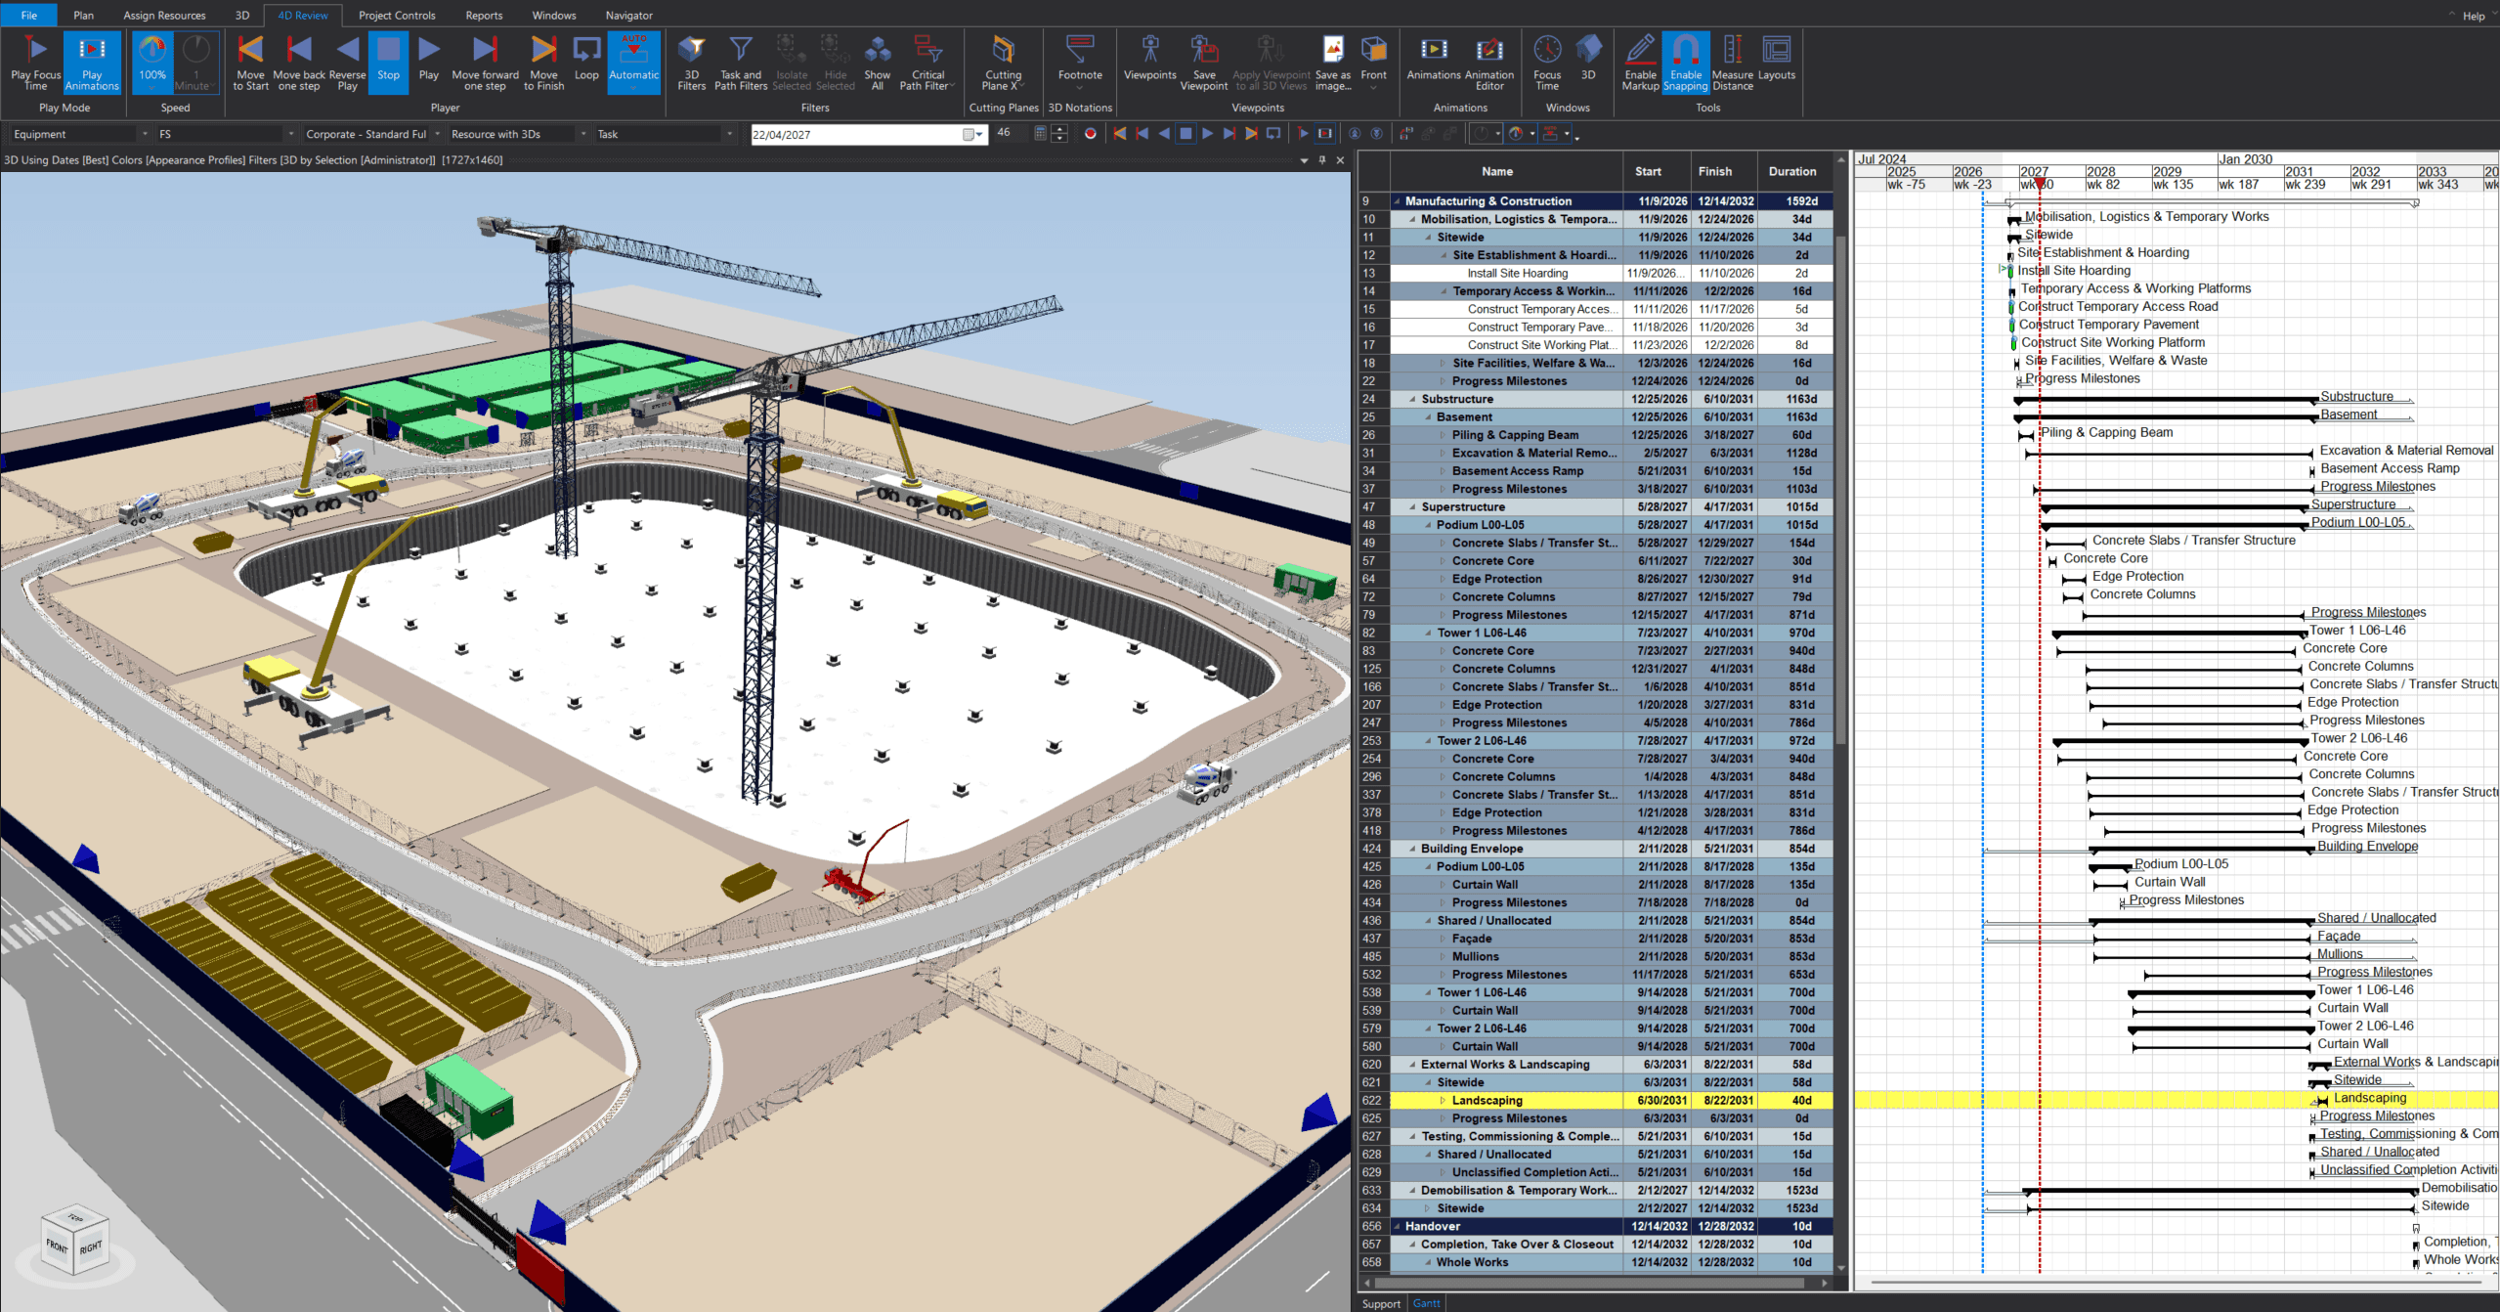Open the Layouts tool

tap(1777, 63)
